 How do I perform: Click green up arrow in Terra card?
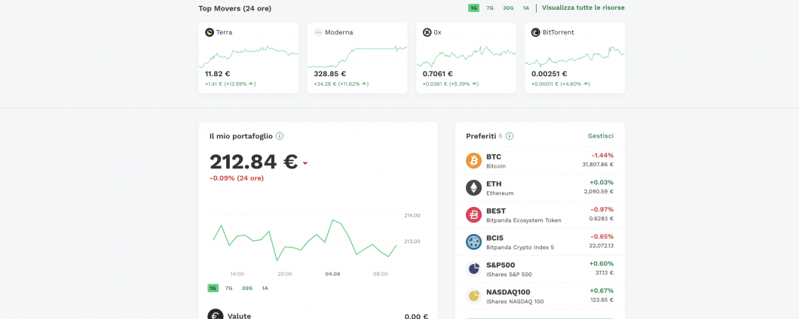point(251,84)
